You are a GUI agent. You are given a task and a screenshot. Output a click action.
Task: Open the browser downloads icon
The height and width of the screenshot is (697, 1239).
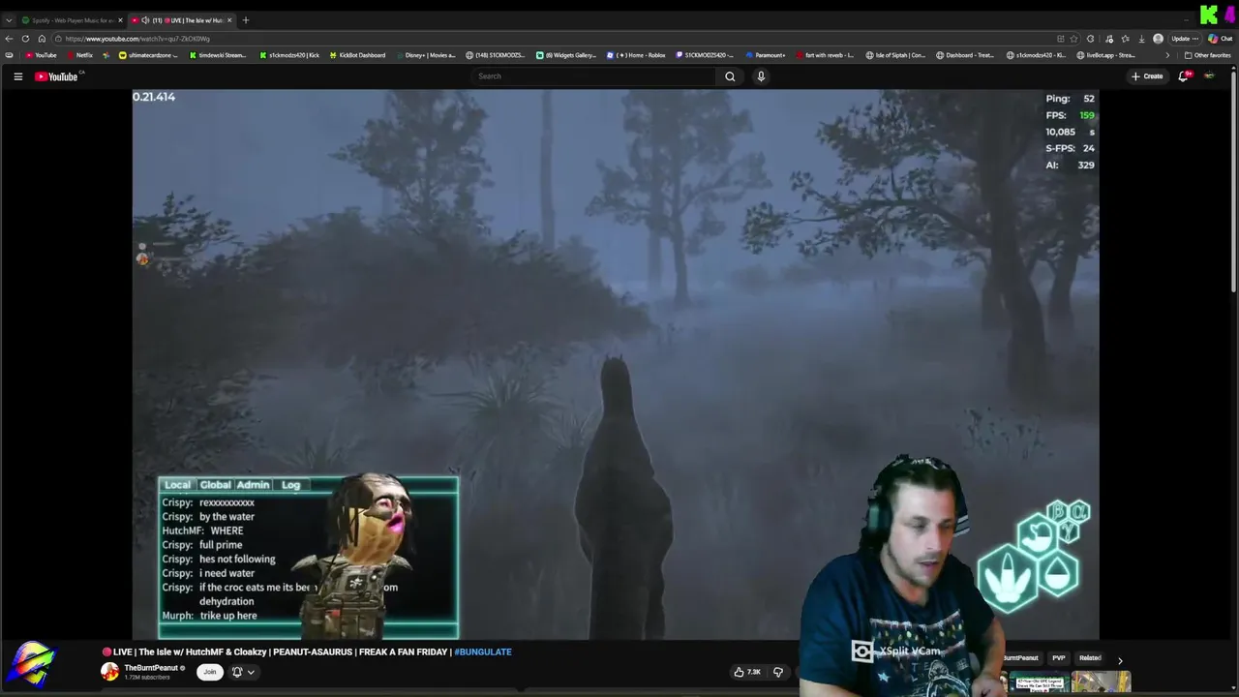(x=1141, y=39)
